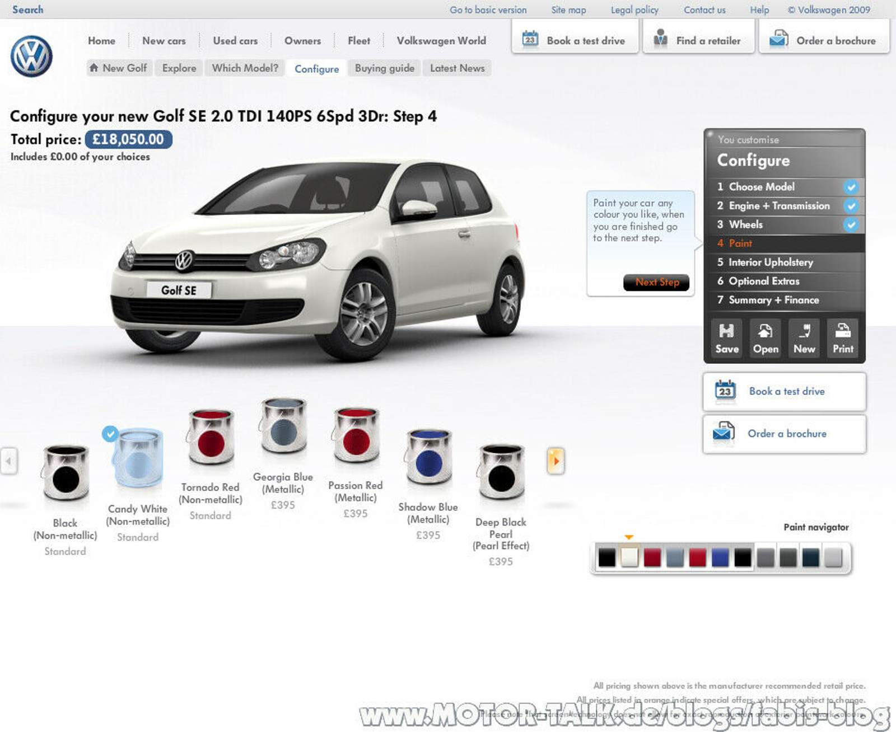This screenshot has height=732, width=896.
Task: Select the white swatch in Paint navigator
Action: [629, 557]
